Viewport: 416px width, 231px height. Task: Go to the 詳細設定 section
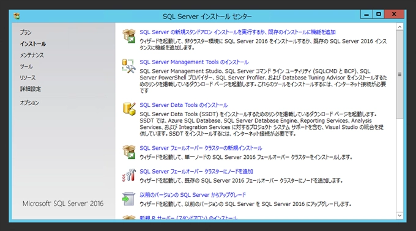pyautogui.click(x=31, y=89)
